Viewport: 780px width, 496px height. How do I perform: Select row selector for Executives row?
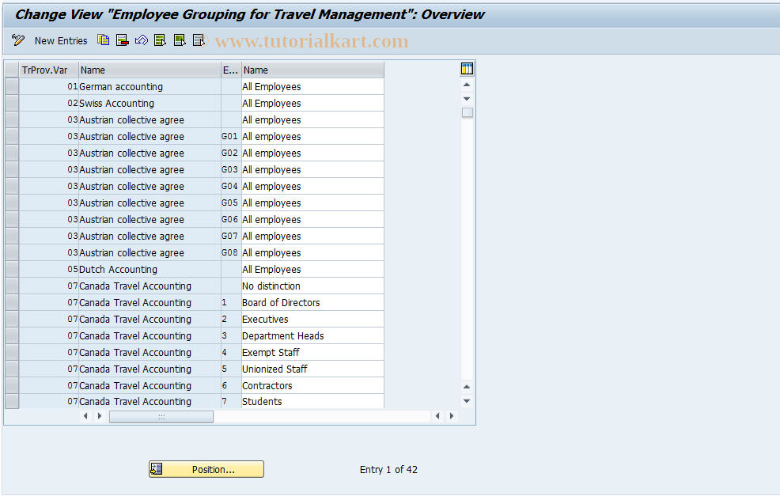tap(12, 319)
